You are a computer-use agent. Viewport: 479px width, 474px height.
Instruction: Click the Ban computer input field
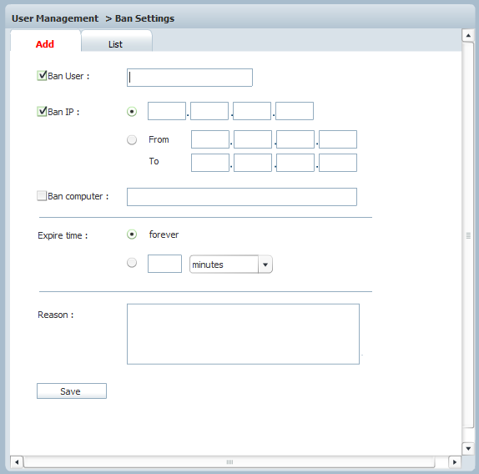[242, 197]
